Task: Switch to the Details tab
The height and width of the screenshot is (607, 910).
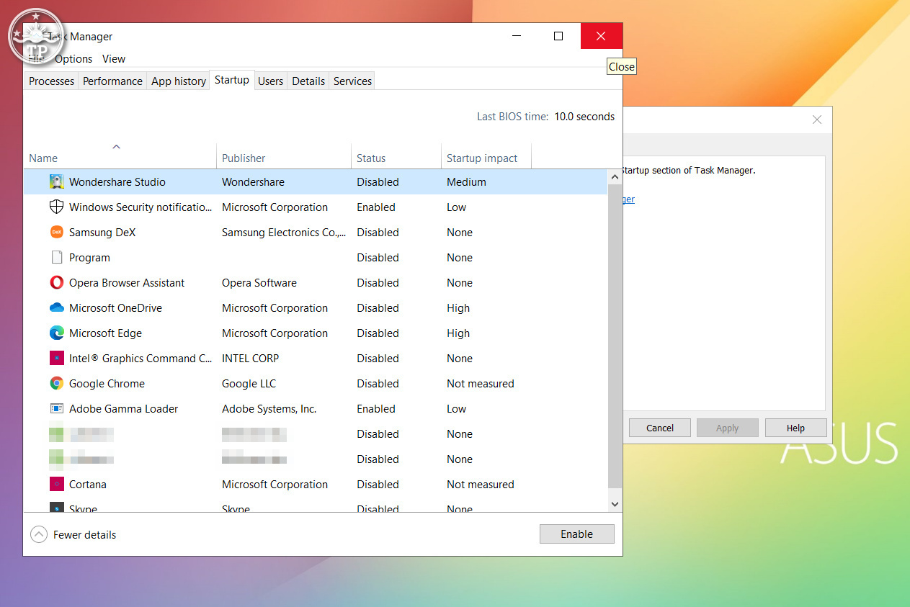Action: (x=308, y=81)
